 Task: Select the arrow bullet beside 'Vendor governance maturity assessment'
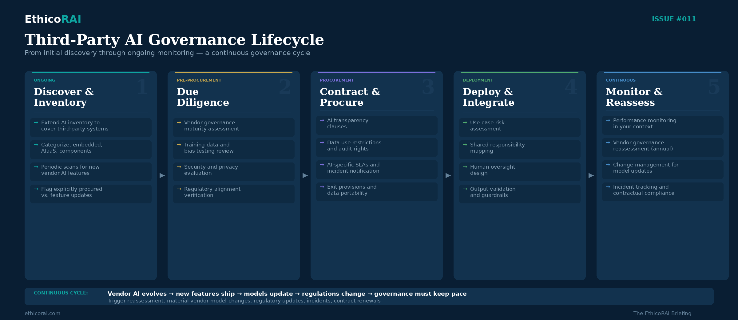point(179,122)
